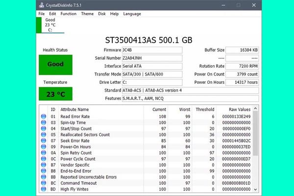Open the Language menu
This screenshot has height=196, width=294.
(x=132, y=14)
